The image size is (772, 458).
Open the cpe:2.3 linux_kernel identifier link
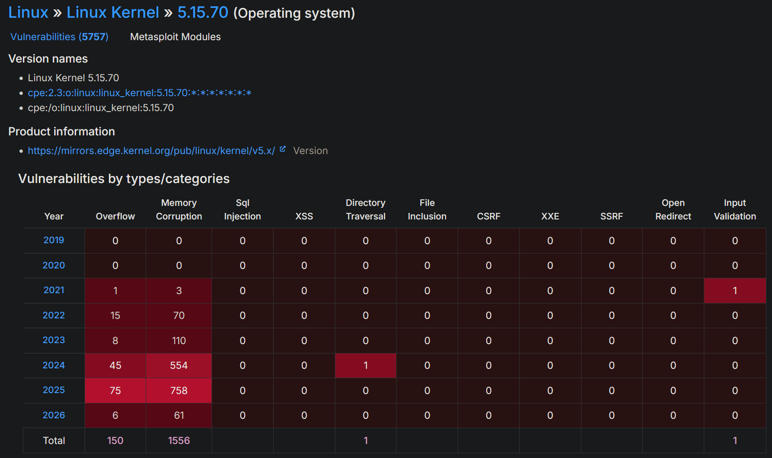139,93
